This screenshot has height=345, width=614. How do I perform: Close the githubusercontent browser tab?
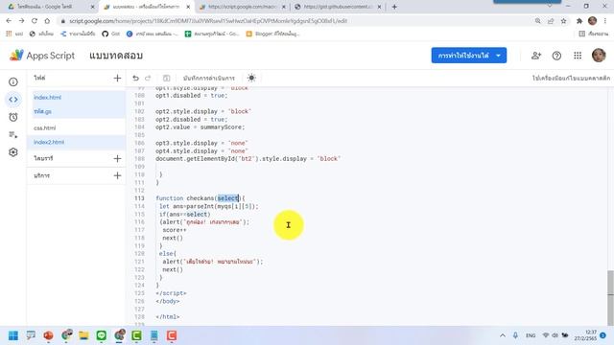pos(379,7)
